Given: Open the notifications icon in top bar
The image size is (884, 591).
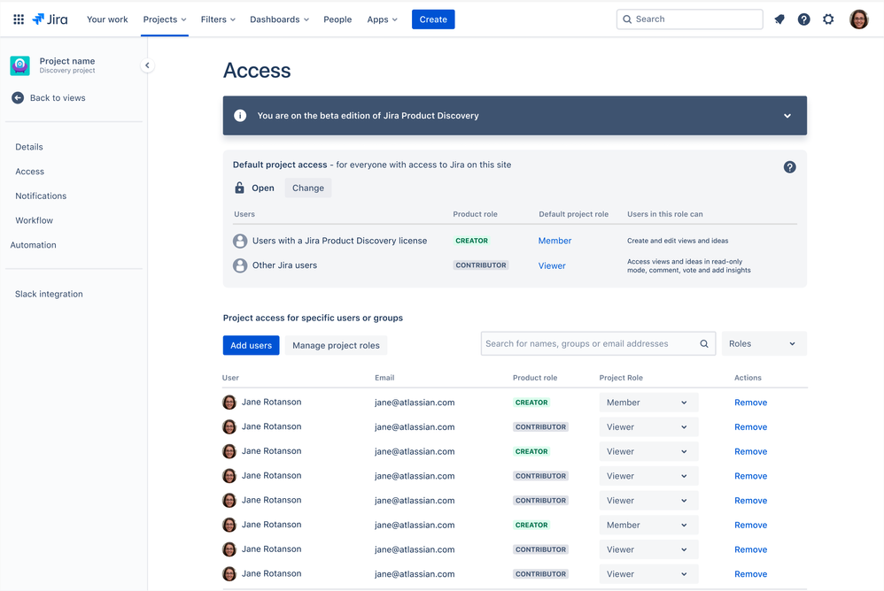Looking at the screenshot, I should (779, 19).
